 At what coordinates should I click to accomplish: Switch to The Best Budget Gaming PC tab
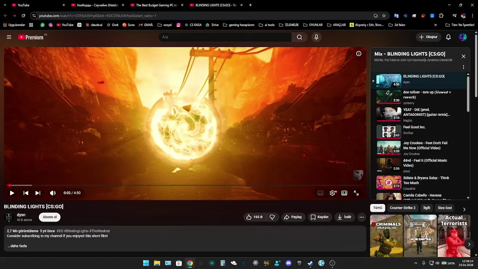(x=156, y=5)
